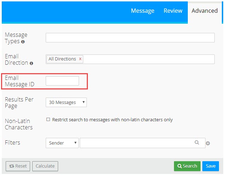Reset the search form
Screen dimensions: 225x175
click(x=18, y=166)
